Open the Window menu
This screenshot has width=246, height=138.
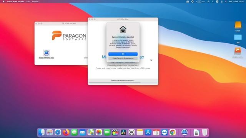coord(35,2)
